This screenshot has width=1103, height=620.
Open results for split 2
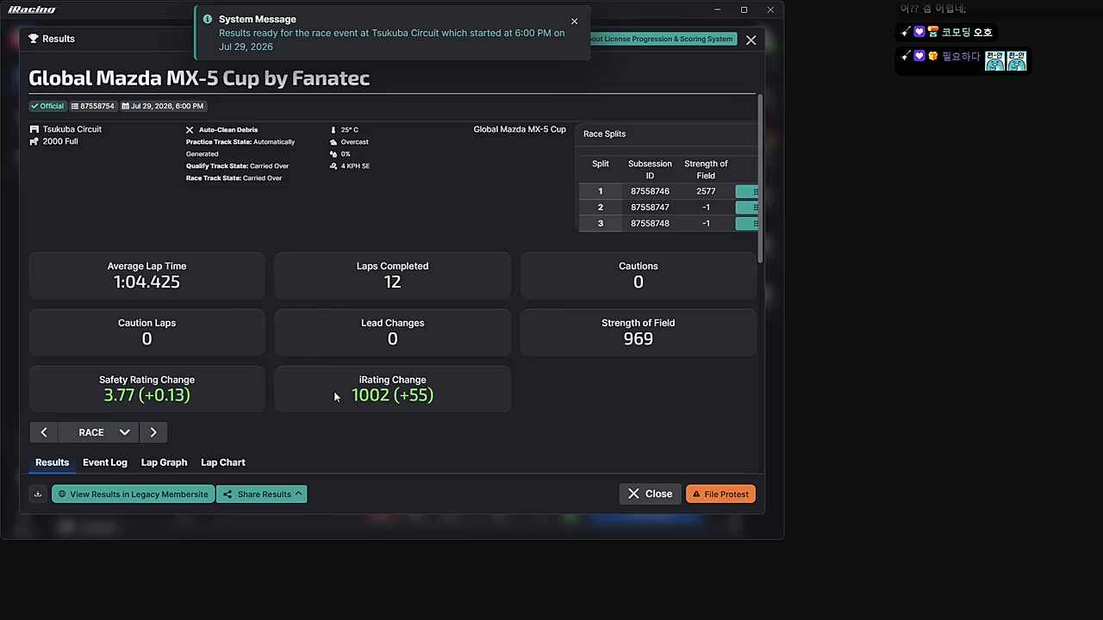[x=747, y=208]
